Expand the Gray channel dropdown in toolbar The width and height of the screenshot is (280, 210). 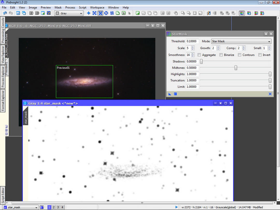[69, 13]
